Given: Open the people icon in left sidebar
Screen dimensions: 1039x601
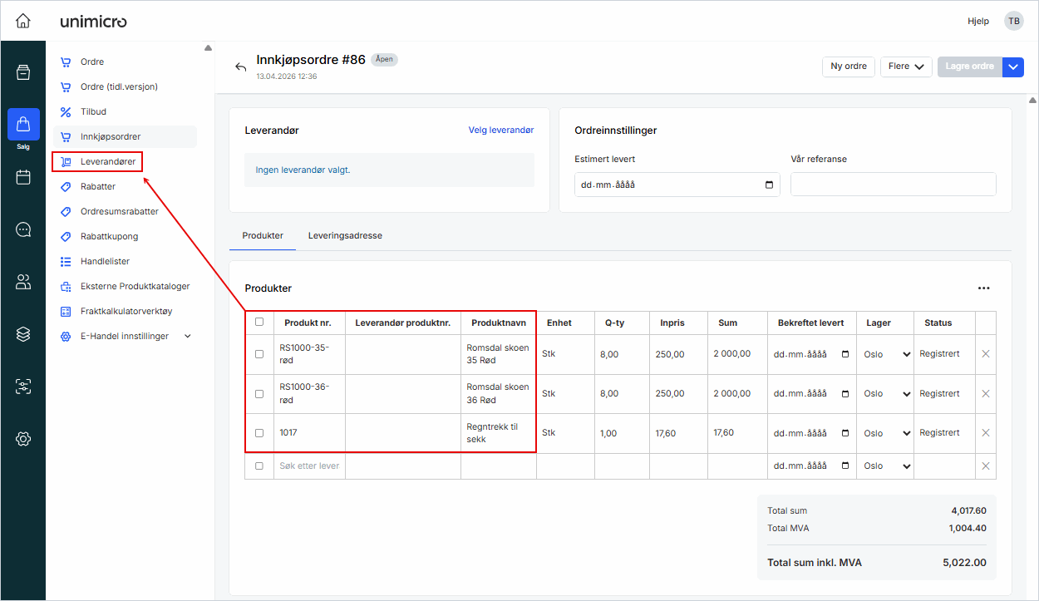Looking at the screenshot, I should 23,283.
